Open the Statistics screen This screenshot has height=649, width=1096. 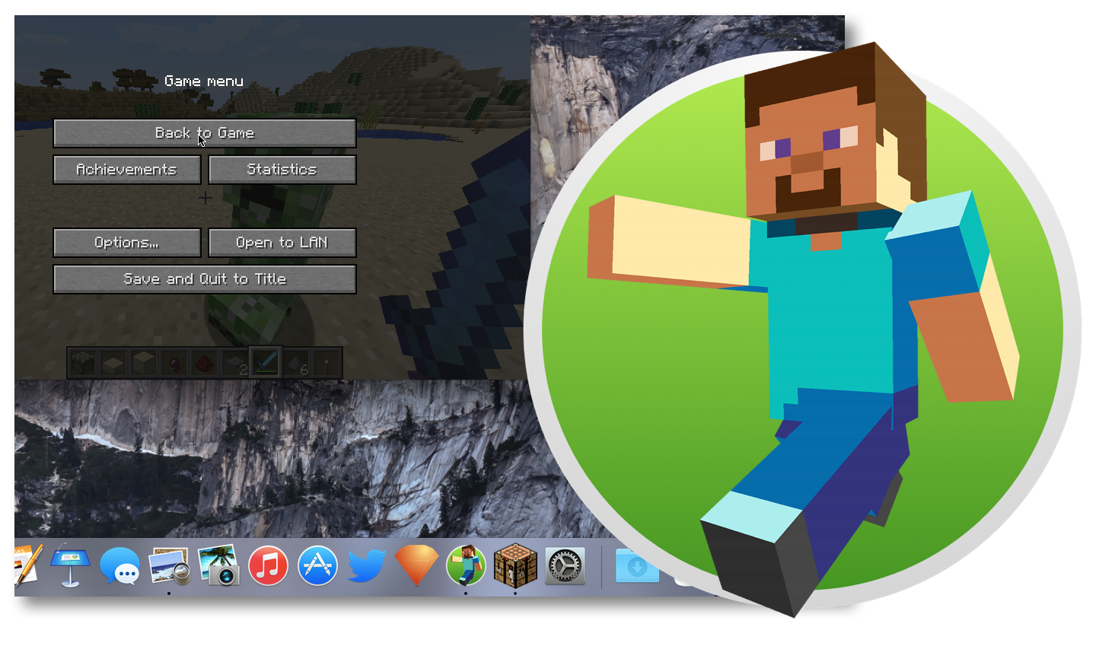coord(282,170)
